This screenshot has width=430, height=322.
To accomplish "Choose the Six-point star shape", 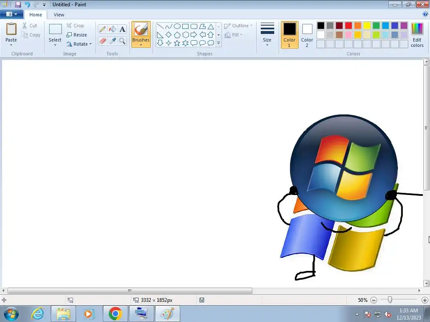I will click(x=185, y=43).
